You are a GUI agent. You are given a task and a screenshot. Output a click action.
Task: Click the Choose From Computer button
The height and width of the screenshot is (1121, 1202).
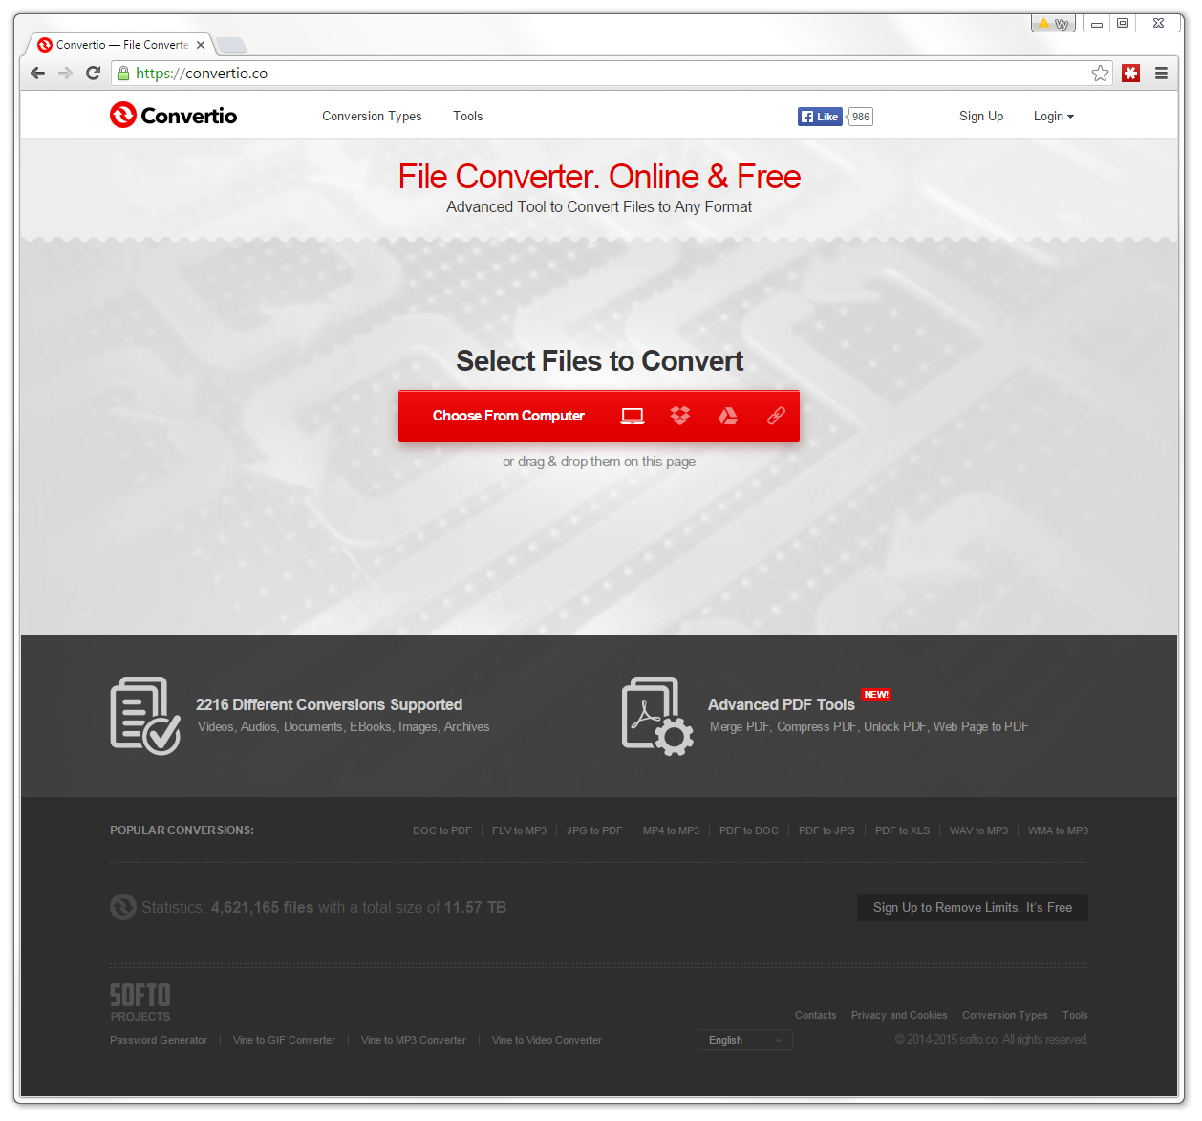[x=507, y=416]
